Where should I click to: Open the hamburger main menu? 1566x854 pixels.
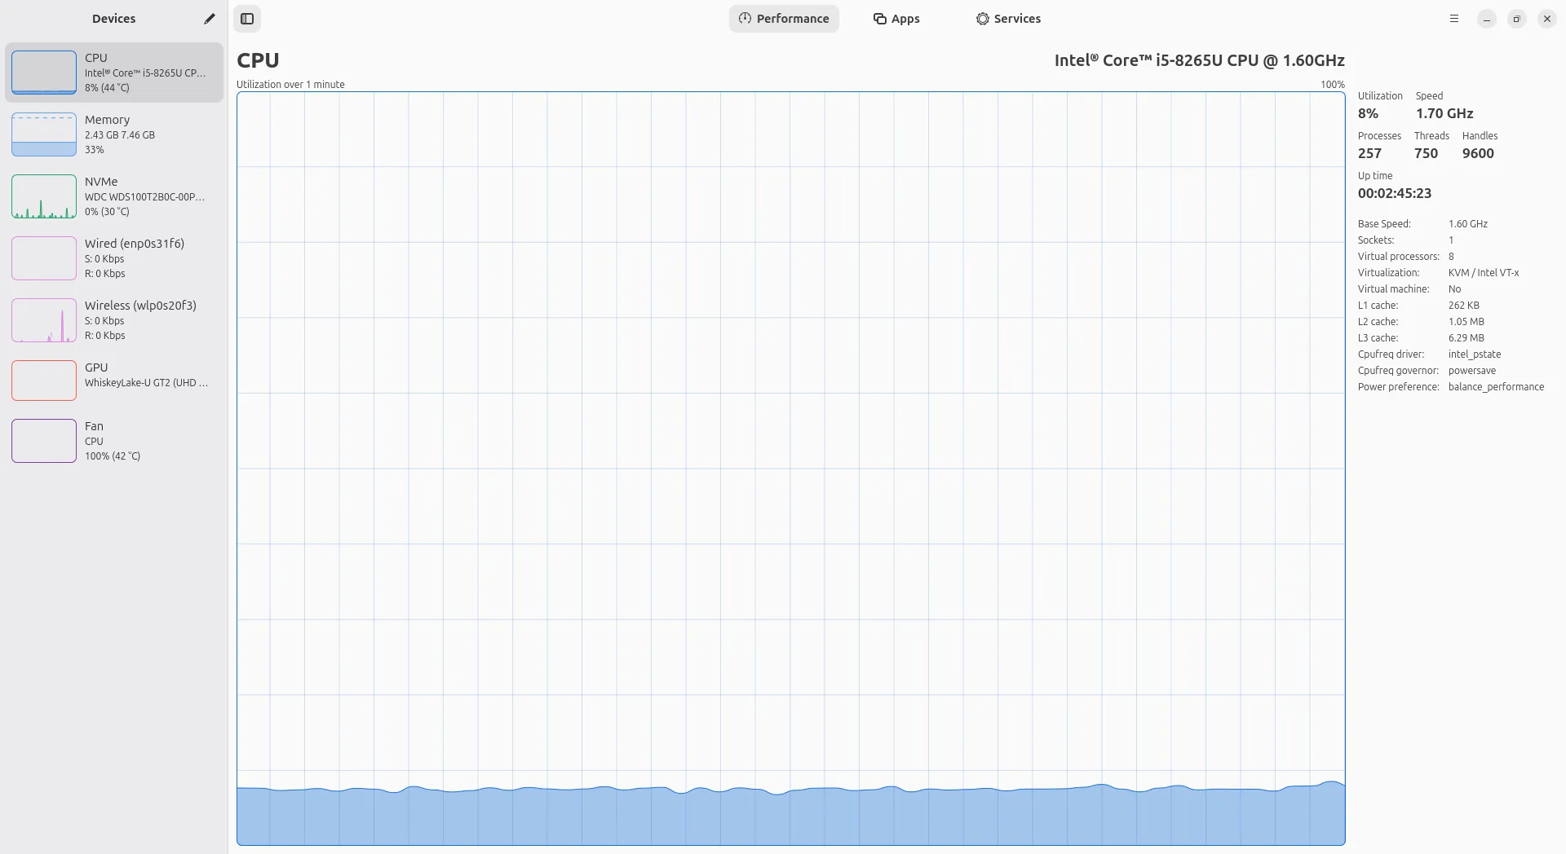(1453, 19)
